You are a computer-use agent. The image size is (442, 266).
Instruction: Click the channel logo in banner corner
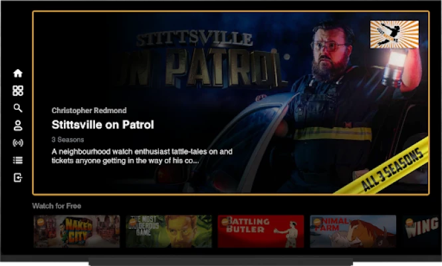click(394, 35)
